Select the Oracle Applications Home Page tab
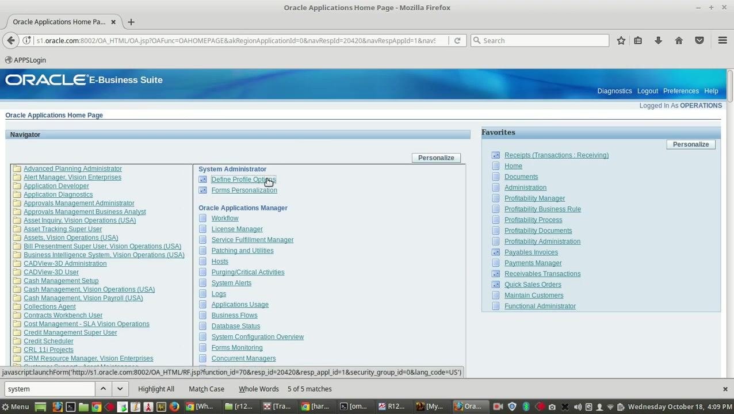This screenshot has width=734, height=414. point(59,22)
